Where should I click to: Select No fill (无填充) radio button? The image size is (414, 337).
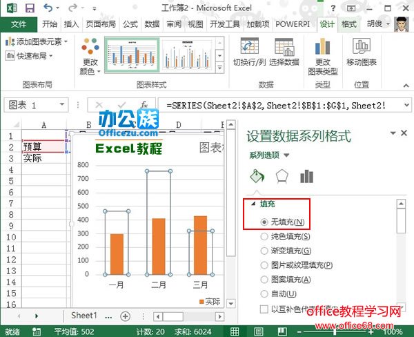coord(264,222)
